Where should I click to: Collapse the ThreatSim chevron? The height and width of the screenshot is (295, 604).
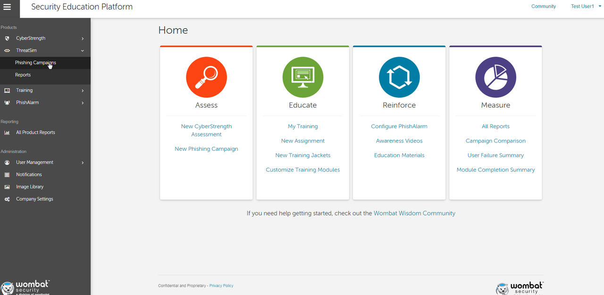[x=83, y=51]
